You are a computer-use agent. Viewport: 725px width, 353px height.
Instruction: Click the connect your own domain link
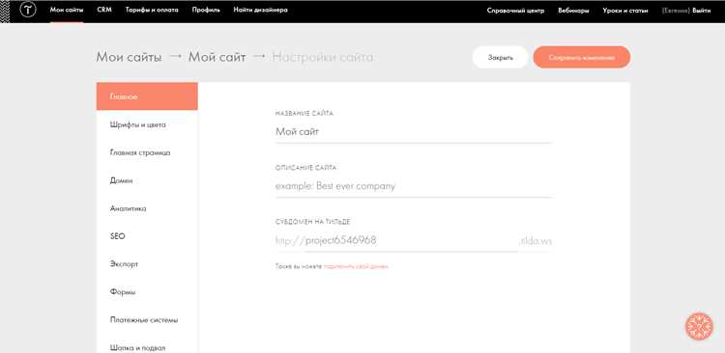click(356, 267)
